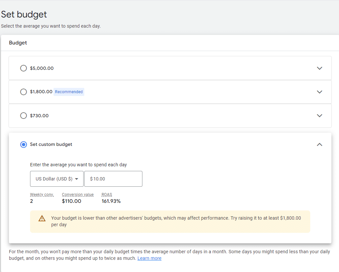Image resolution: width=339 pixels, height=272 pixels.
Task: Open the Learn more link
Action: [x=149, y=258]
